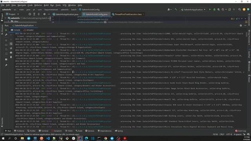251x141 pixels.
Task: Toggle the Project sidebar tool button
Action: click(2, 17)
